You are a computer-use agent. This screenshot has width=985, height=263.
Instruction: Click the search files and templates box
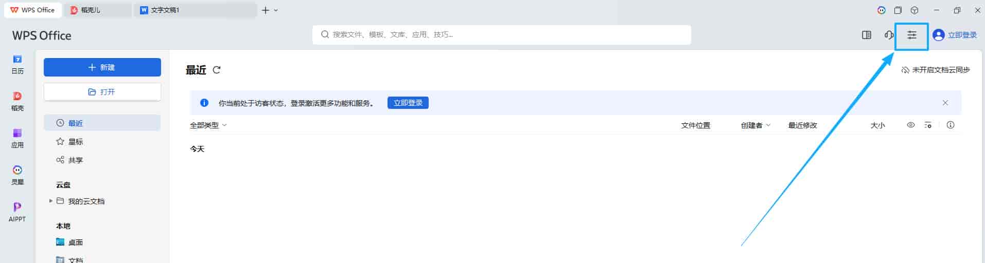[502, 34]
